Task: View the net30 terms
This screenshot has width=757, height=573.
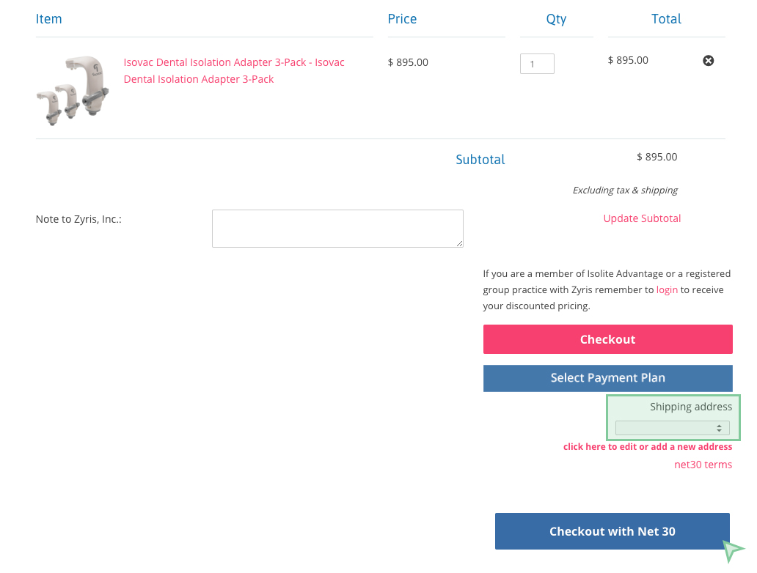Action: click(x=703, y=464)
